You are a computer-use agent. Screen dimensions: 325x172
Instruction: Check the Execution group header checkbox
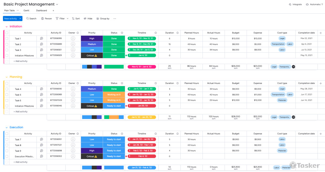click(x=7, y=134)
